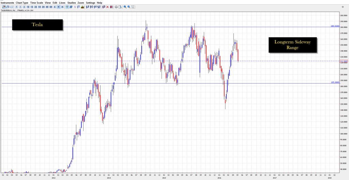This screenshot has height=180, width=349.
Task: Toggle the chart grid (#) icon
Action: pyautogui.click(x=71, y=7)
